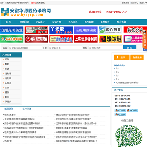Select the 片剂 product category

[x=7, y=60]
